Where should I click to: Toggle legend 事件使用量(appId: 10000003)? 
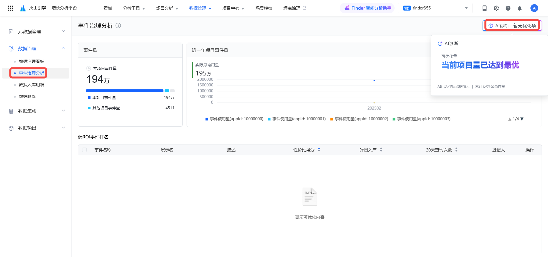coord(421,119)
